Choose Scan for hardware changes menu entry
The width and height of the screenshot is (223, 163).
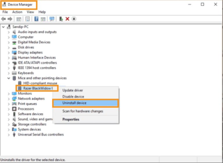(86, 111)
